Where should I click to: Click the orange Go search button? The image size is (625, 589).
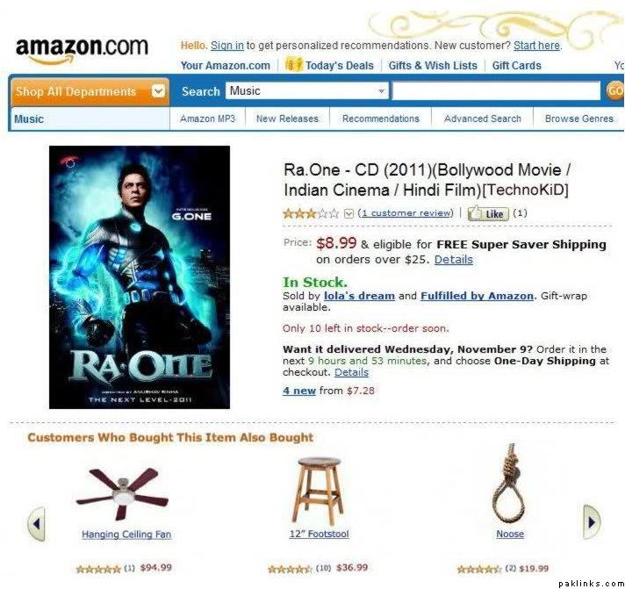point(614,91)
